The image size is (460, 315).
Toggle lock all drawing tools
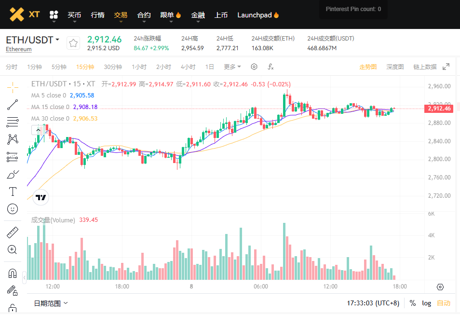click(13, 308)
